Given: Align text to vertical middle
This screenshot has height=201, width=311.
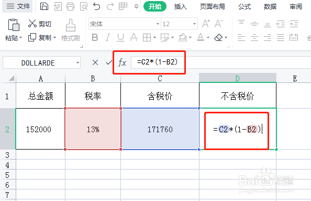Looking at the screenshot, I should (254, 24).
